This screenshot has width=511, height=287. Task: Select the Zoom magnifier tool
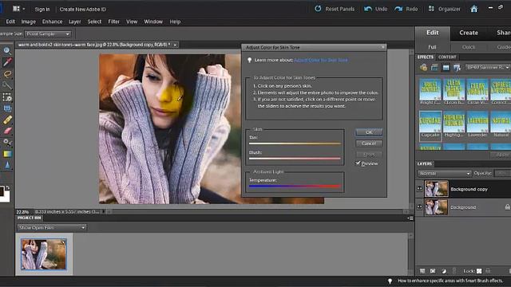tap(7, 50)
